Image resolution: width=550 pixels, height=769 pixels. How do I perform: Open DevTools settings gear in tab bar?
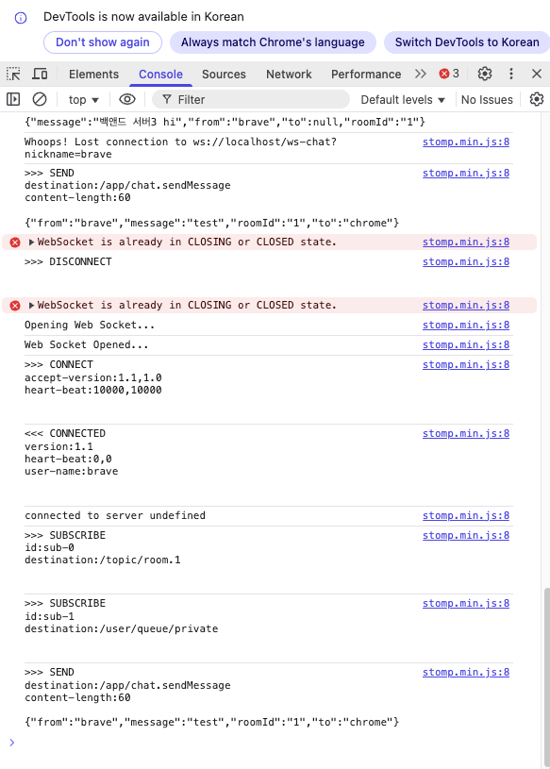(x=485, y=74)
